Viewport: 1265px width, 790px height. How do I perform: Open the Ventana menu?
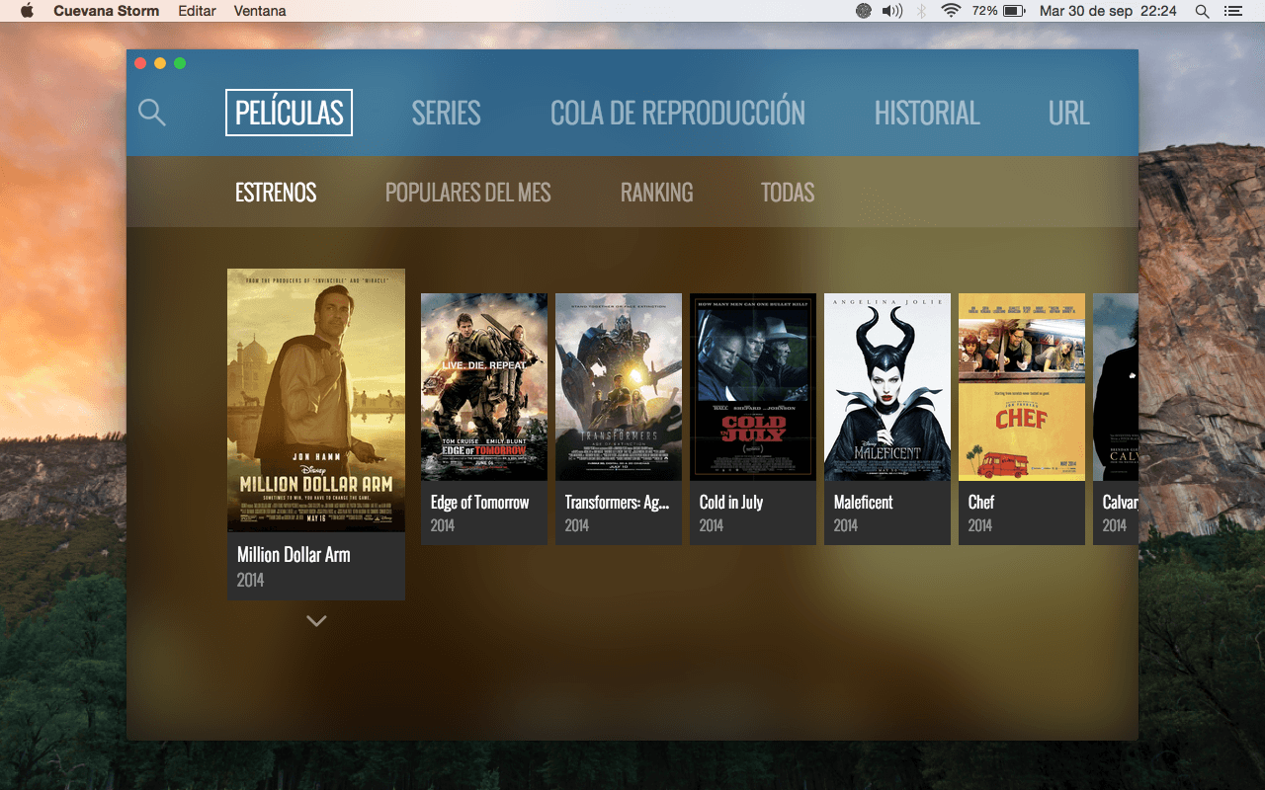click(260, 11)
